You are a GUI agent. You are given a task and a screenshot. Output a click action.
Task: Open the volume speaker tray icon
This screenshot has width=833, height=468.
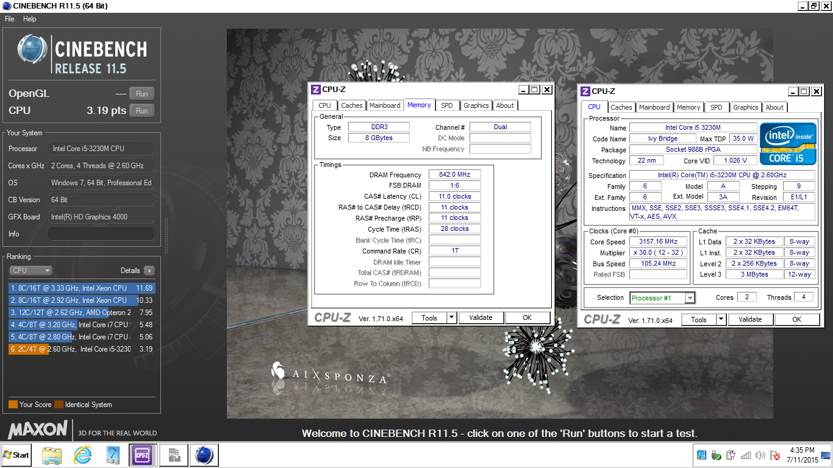(x=760, y=455)
